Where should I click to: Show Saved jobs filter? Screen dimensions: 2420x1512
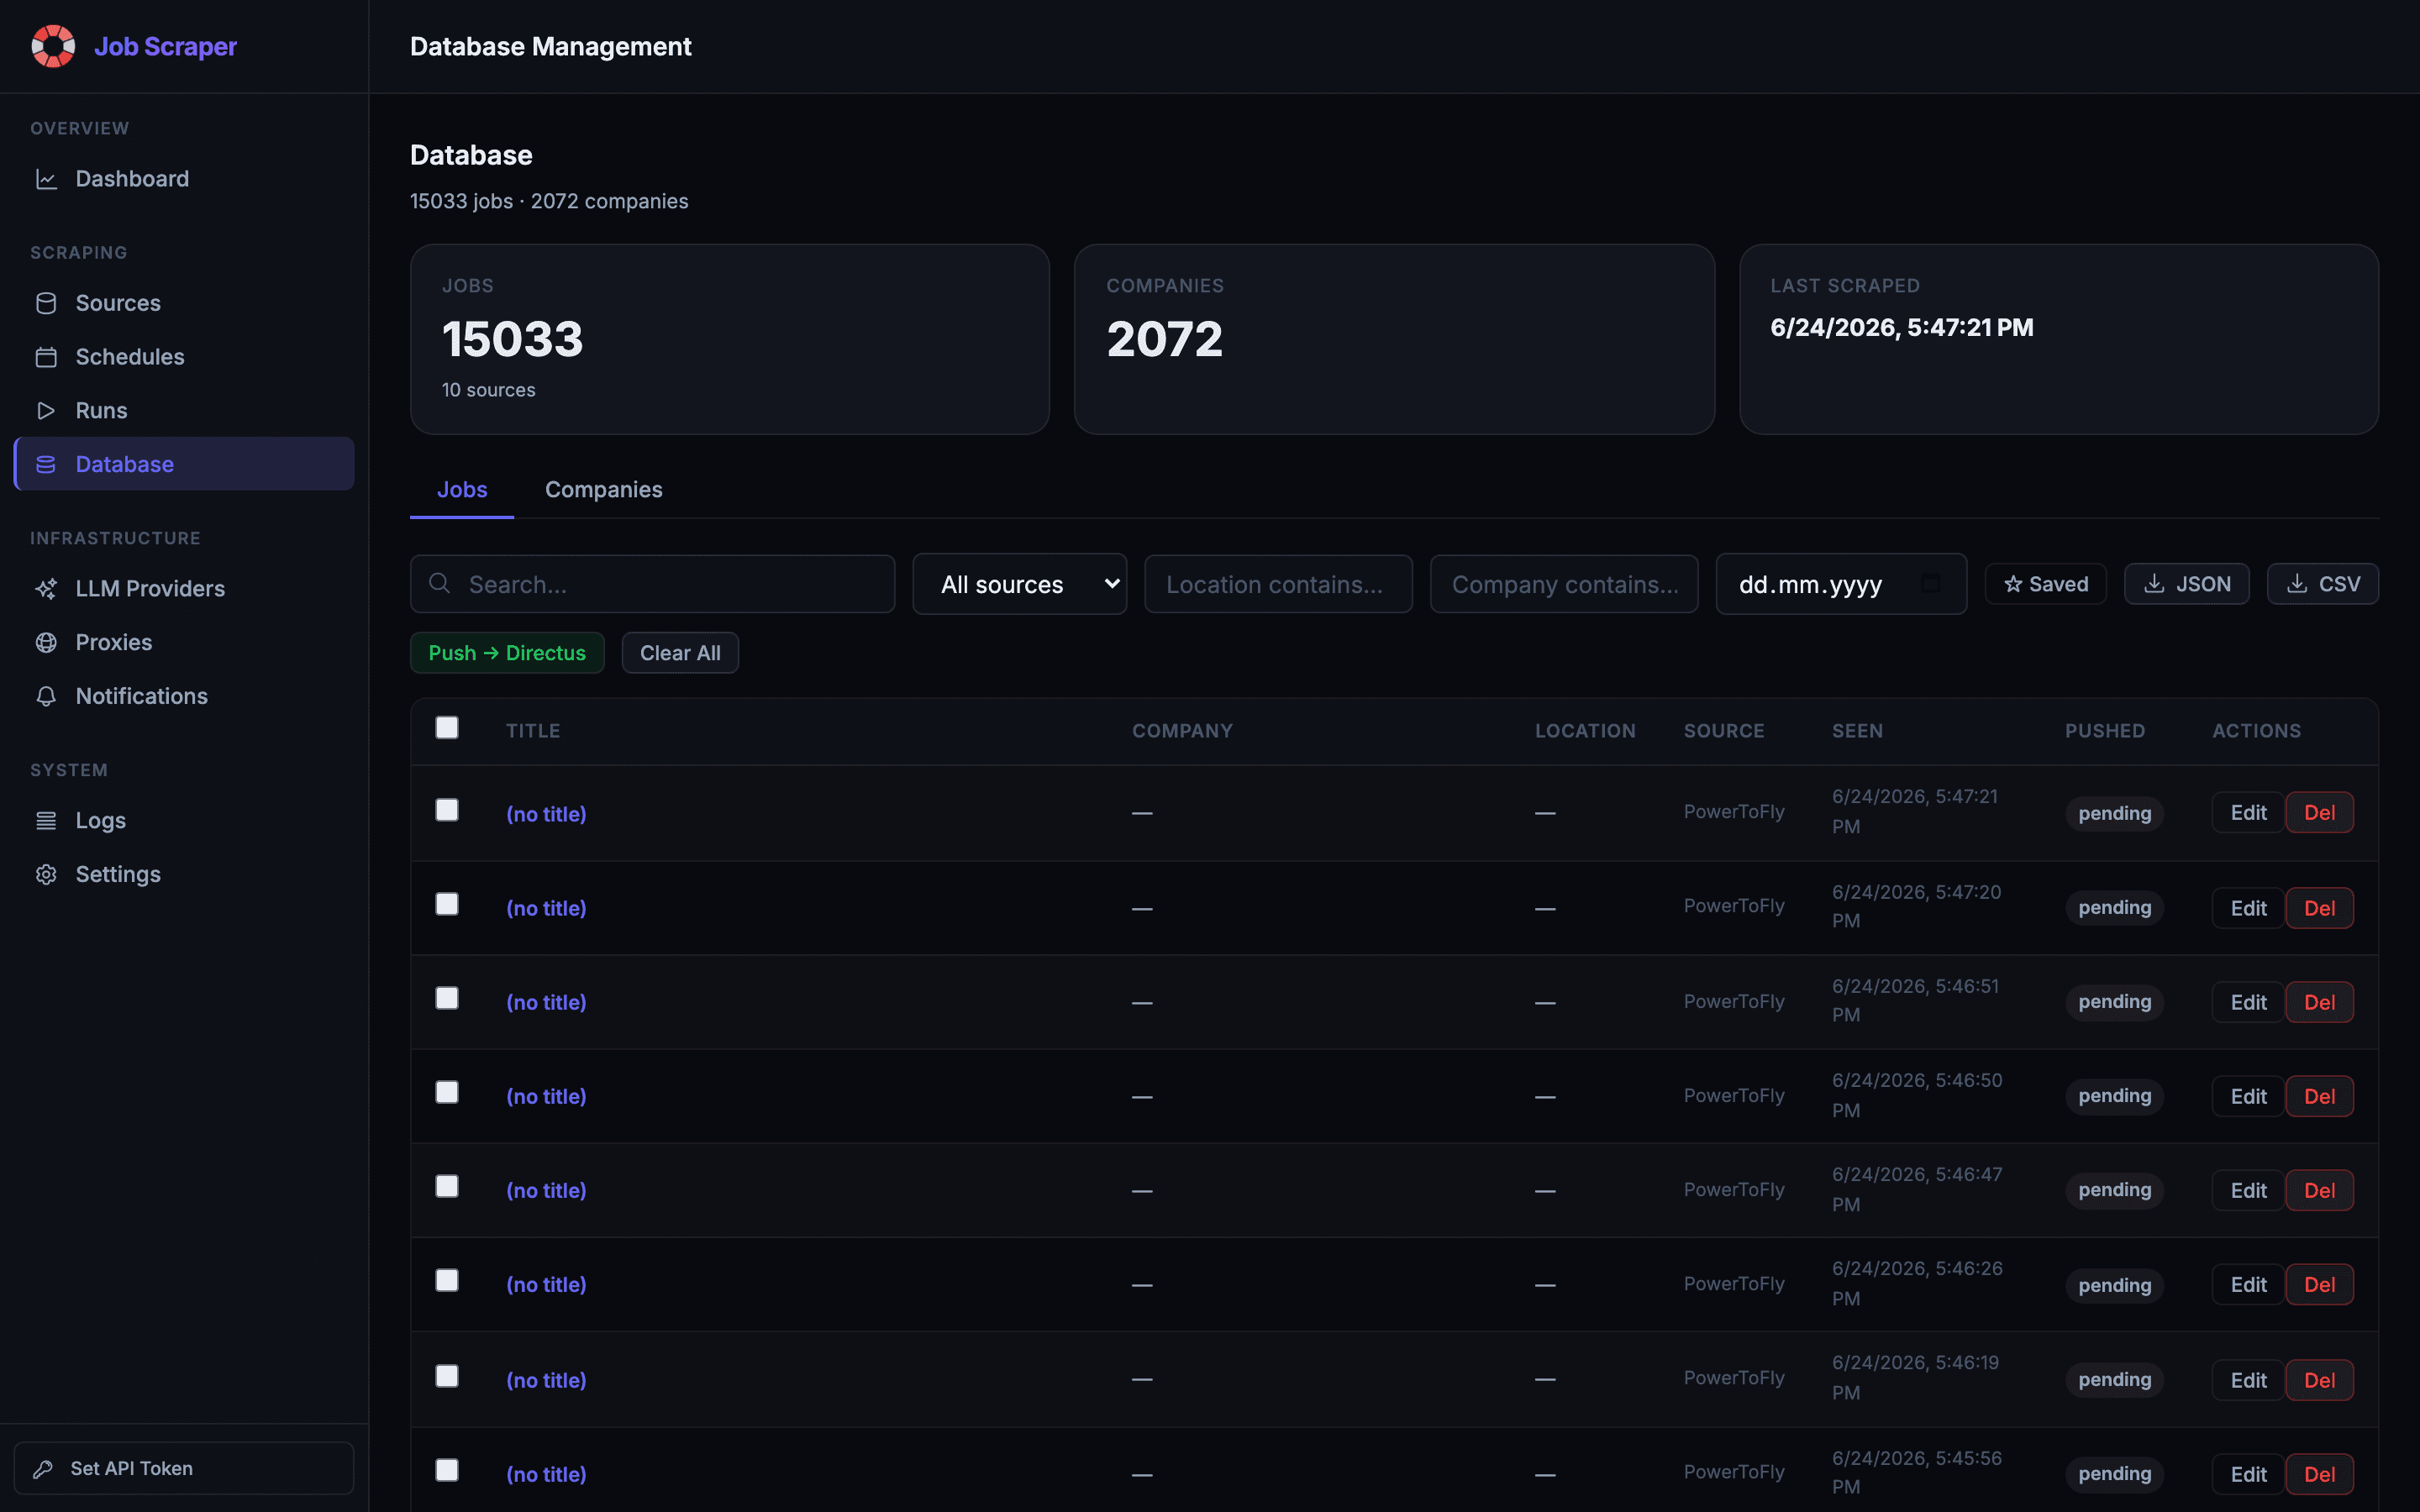[2046, 584]
